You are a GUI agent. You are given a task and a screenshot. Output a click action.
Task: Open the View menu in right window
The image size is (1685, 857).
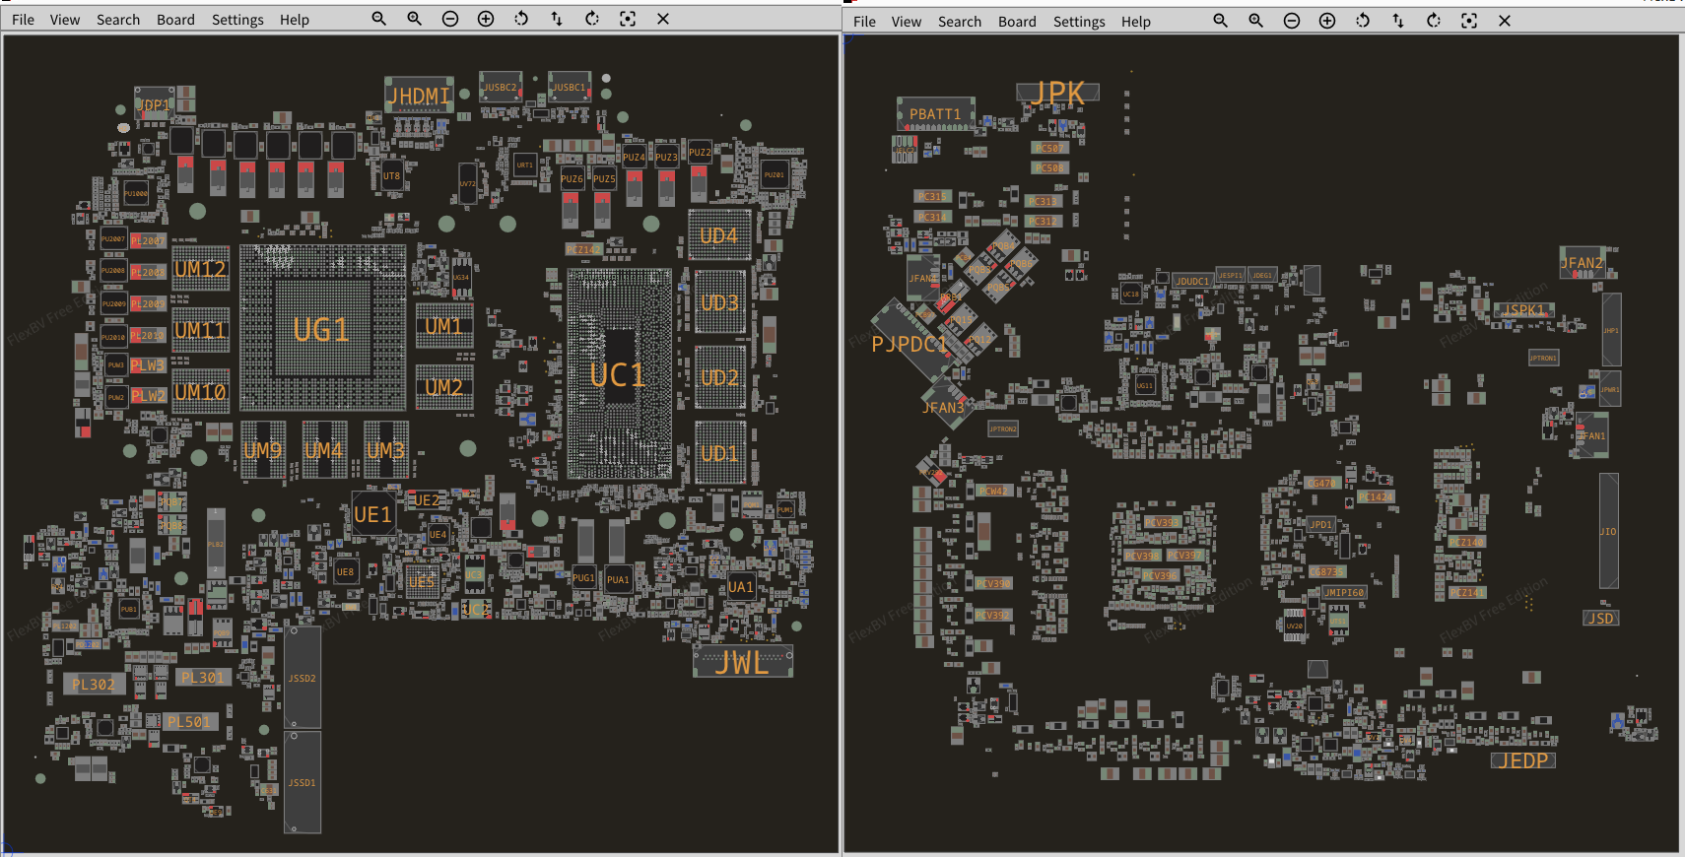[x=907, y=22]
